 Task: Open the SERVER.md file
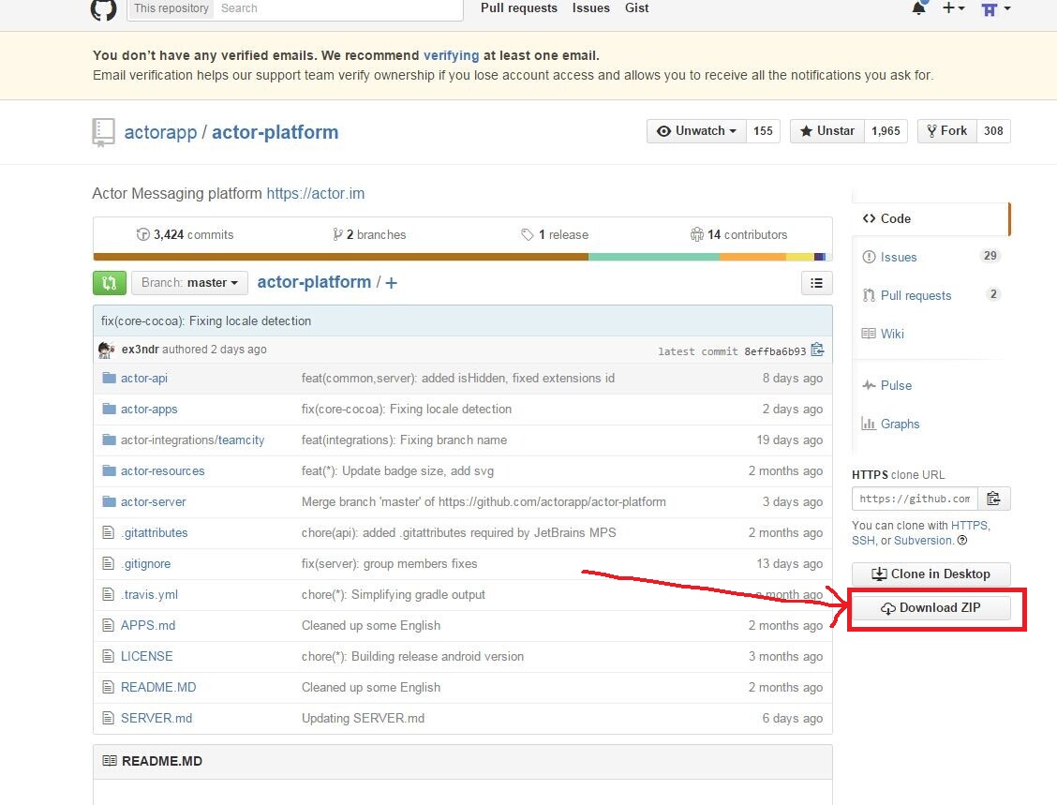(x=156, y=718)
